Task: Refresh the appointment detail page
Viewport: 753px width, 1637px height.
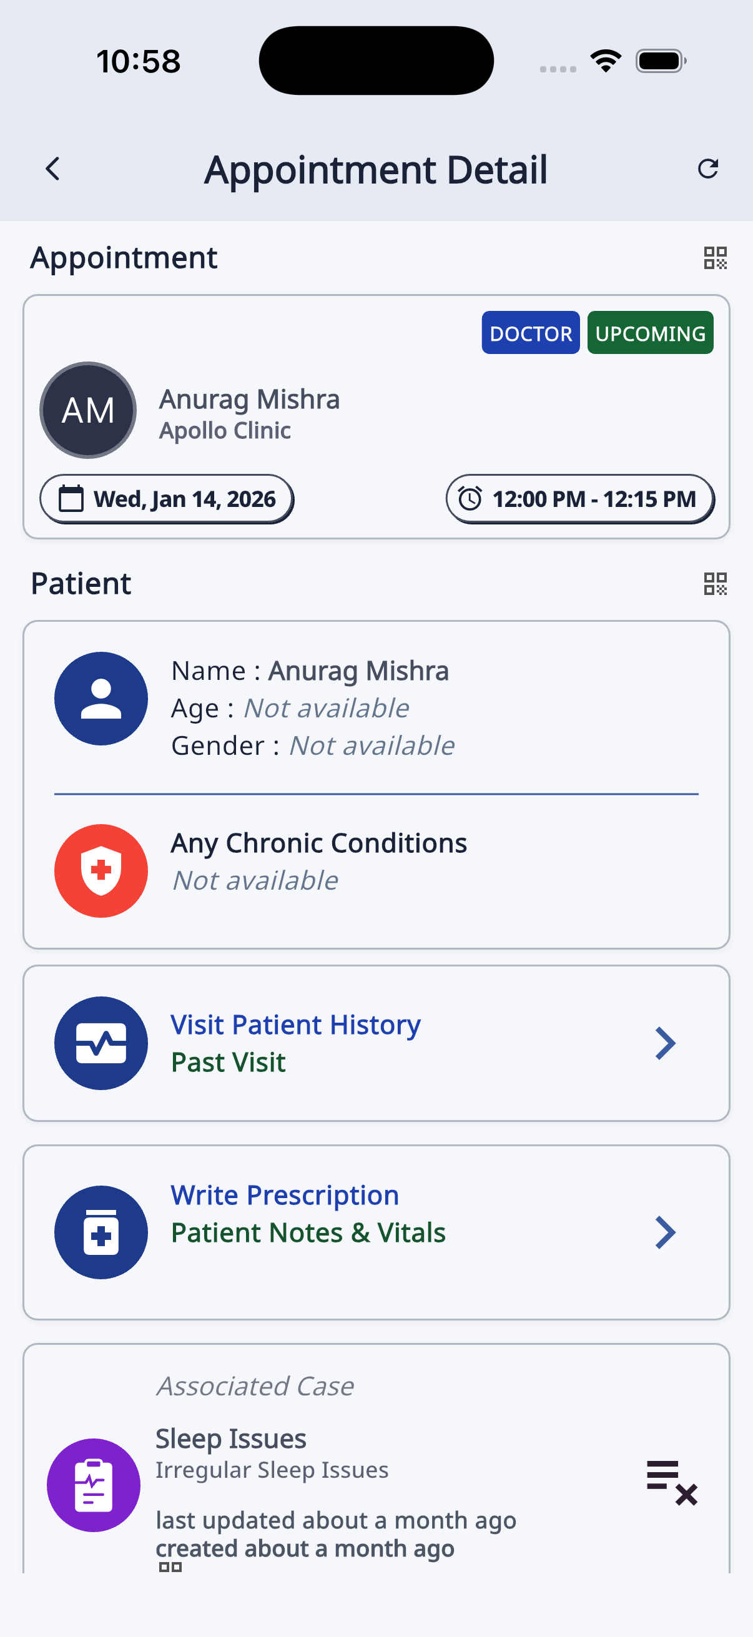Action: 707,169
